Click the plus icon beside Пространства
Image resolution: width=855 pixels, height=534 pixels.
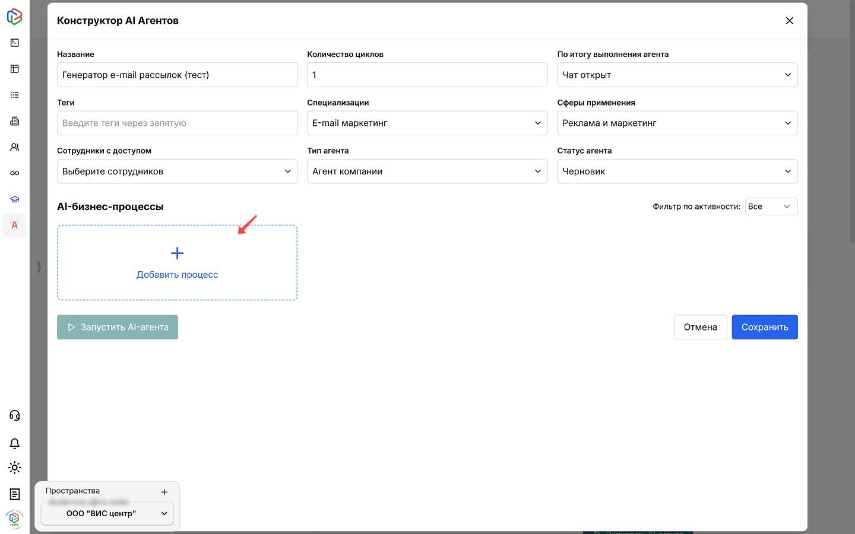(164, 492)
